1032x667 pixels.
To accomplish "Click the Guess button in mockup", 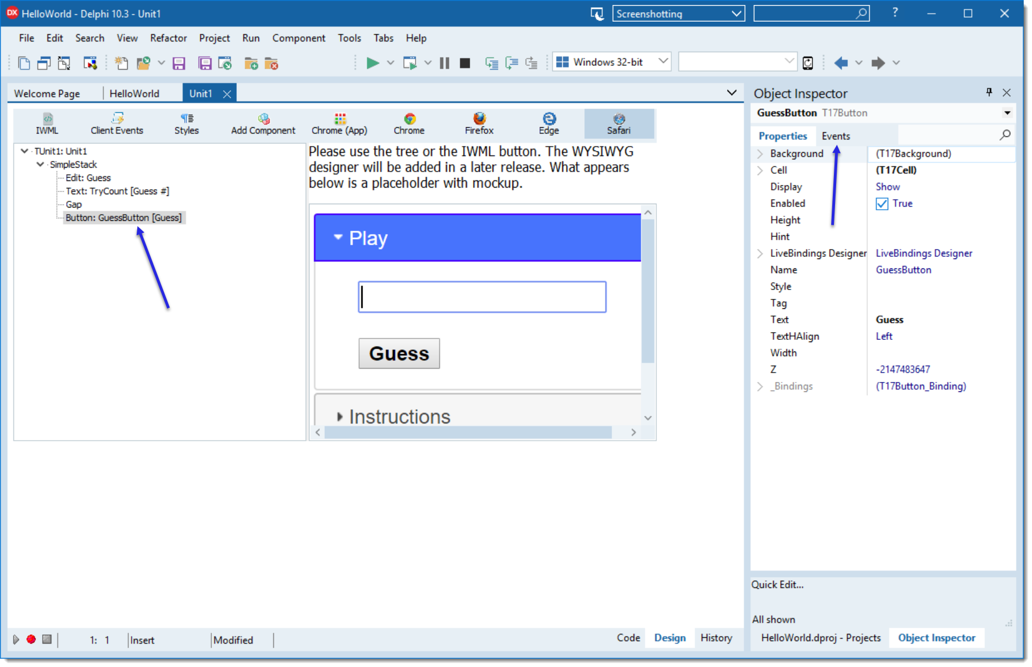I will click(x=399, y=354).
